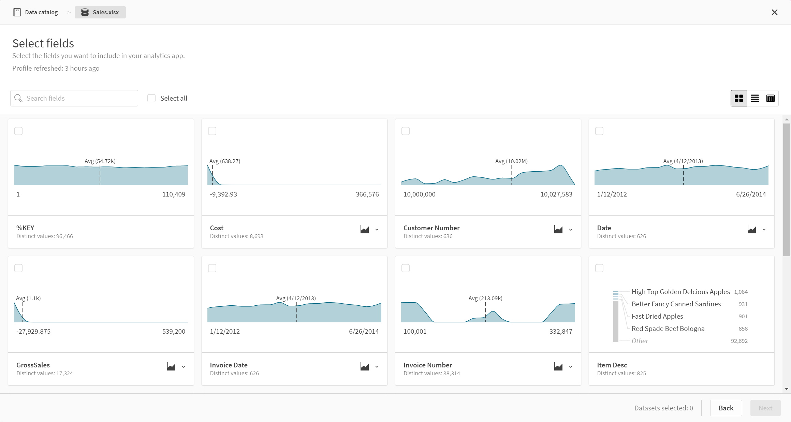Click the Next button
This screenshot has height=422, width=791.
click(766, 408)
